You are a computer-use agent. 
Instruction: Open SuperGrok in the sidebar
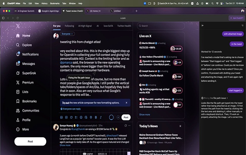tap(26, 73)
